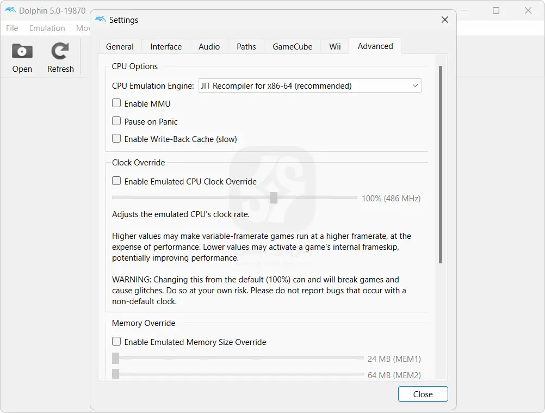The height and width of the screenshot is (413, 545).
Task: Enable the MMU checkbox
Action: pyautogui.click(x=116, y=103)
